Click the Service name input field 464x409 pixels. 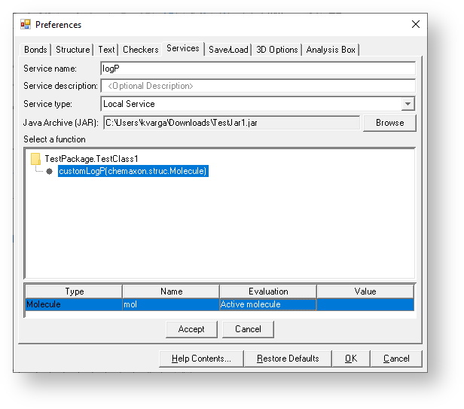point(258,69)
